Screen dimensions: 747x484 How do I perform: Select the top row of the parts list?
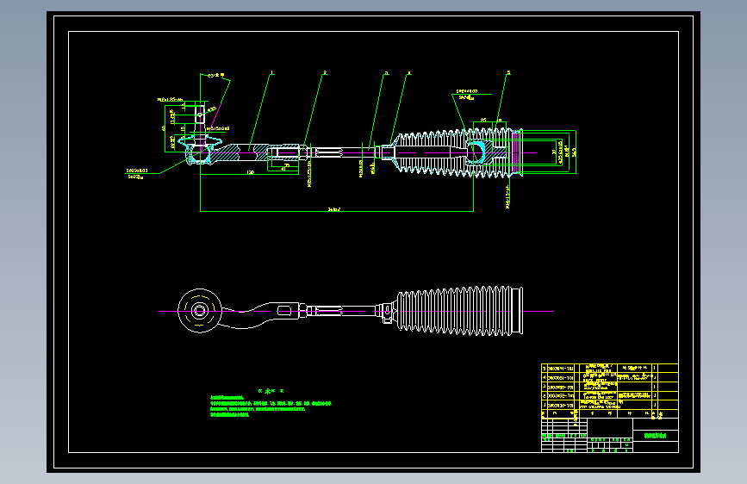609,369
